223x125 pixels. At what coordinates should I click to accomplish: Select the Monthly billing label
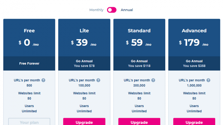96,10
